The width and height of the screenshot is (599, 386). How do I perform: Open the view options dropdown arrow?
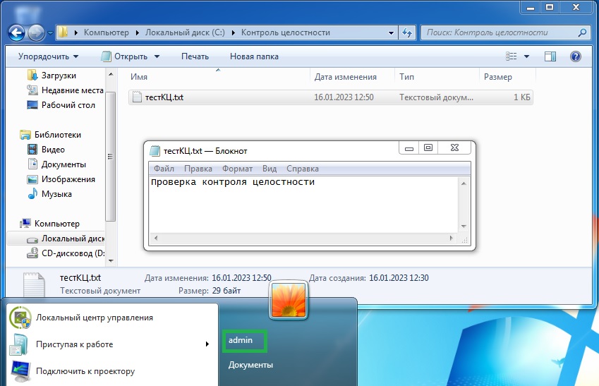pos(527,56)
